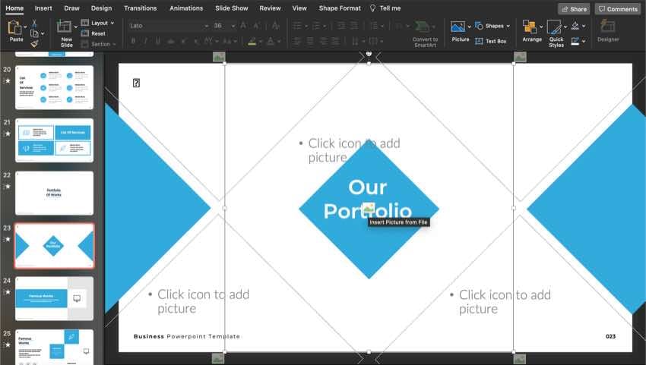
Task: Click the Insert Picture from File placeholder icon
Action: coord(369,209)
